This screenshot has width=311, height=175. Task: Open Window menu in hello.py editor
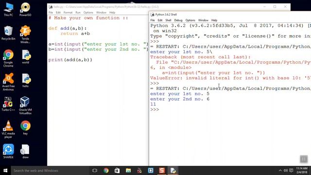(x=101, y=13)
